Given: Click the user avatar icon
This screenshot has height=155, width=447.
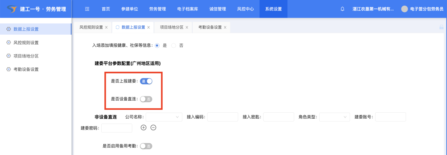Looking at the screenshot, I should (404, 9).
